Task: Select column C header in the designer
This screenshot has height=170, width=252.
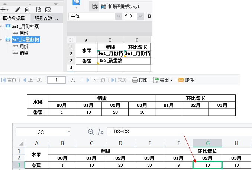Action: (137, 40)
